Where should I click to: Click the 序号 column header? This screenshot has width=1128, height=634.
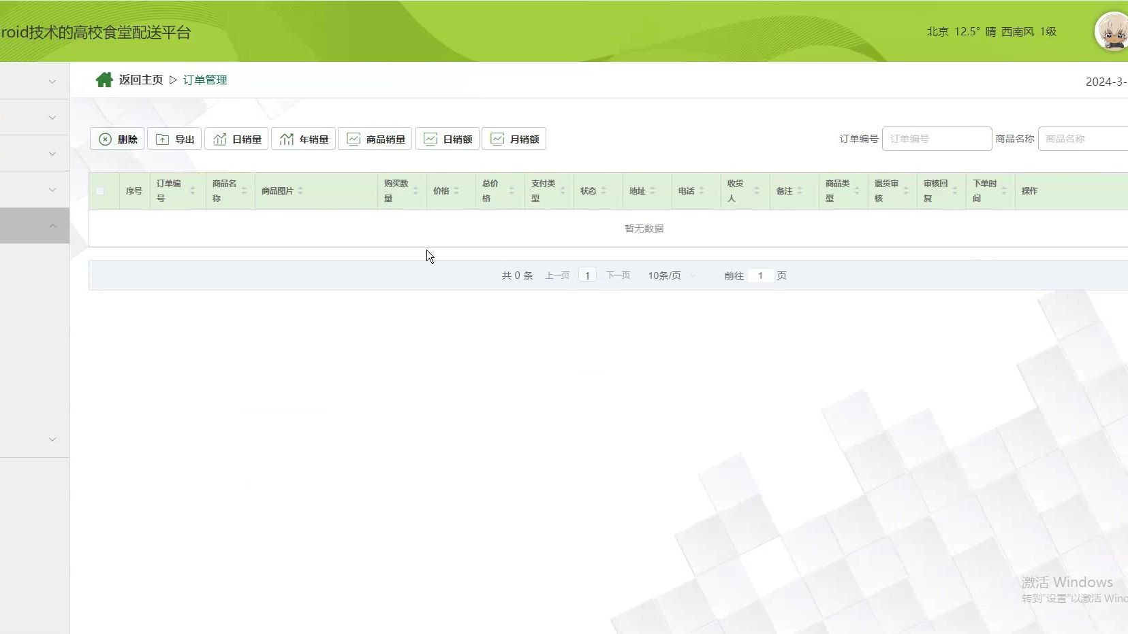pos(134,191)
